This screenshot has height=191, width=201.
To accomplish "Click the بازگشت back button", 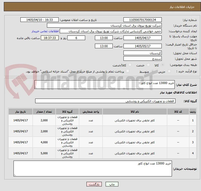I will click(94, 184).
